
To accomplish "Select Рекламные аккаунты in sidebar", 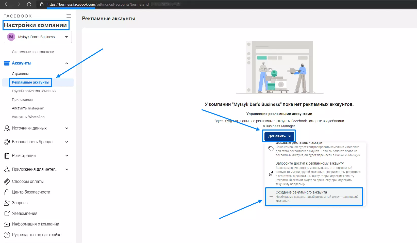I will [30, 82].
